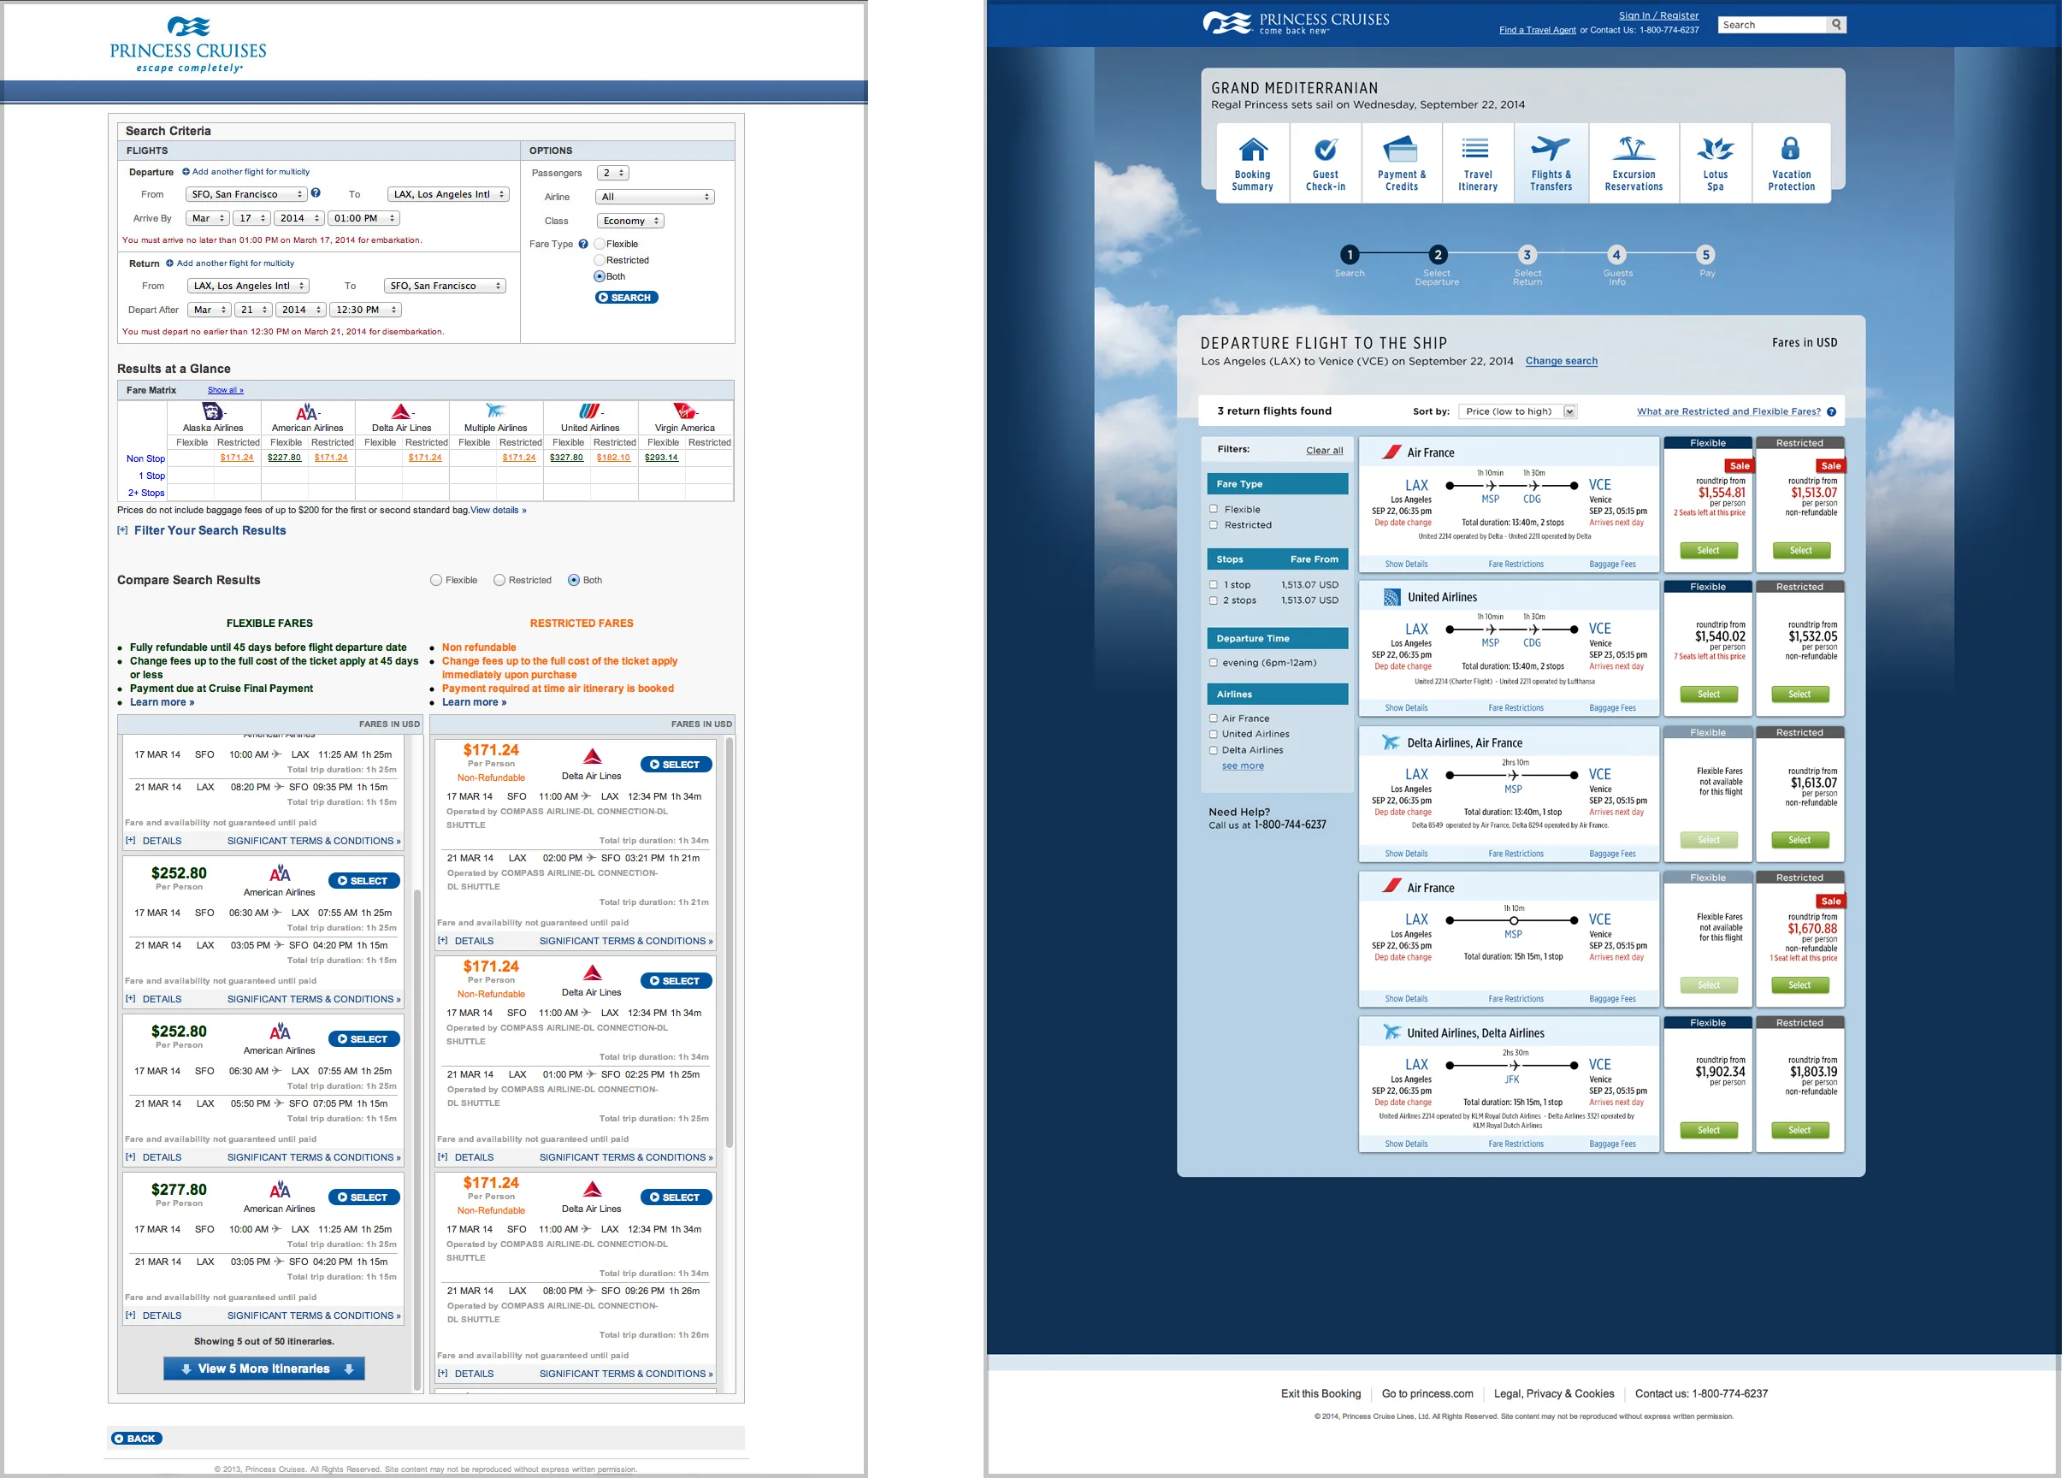Click see more airlines link

click(x=1242, y=766)
